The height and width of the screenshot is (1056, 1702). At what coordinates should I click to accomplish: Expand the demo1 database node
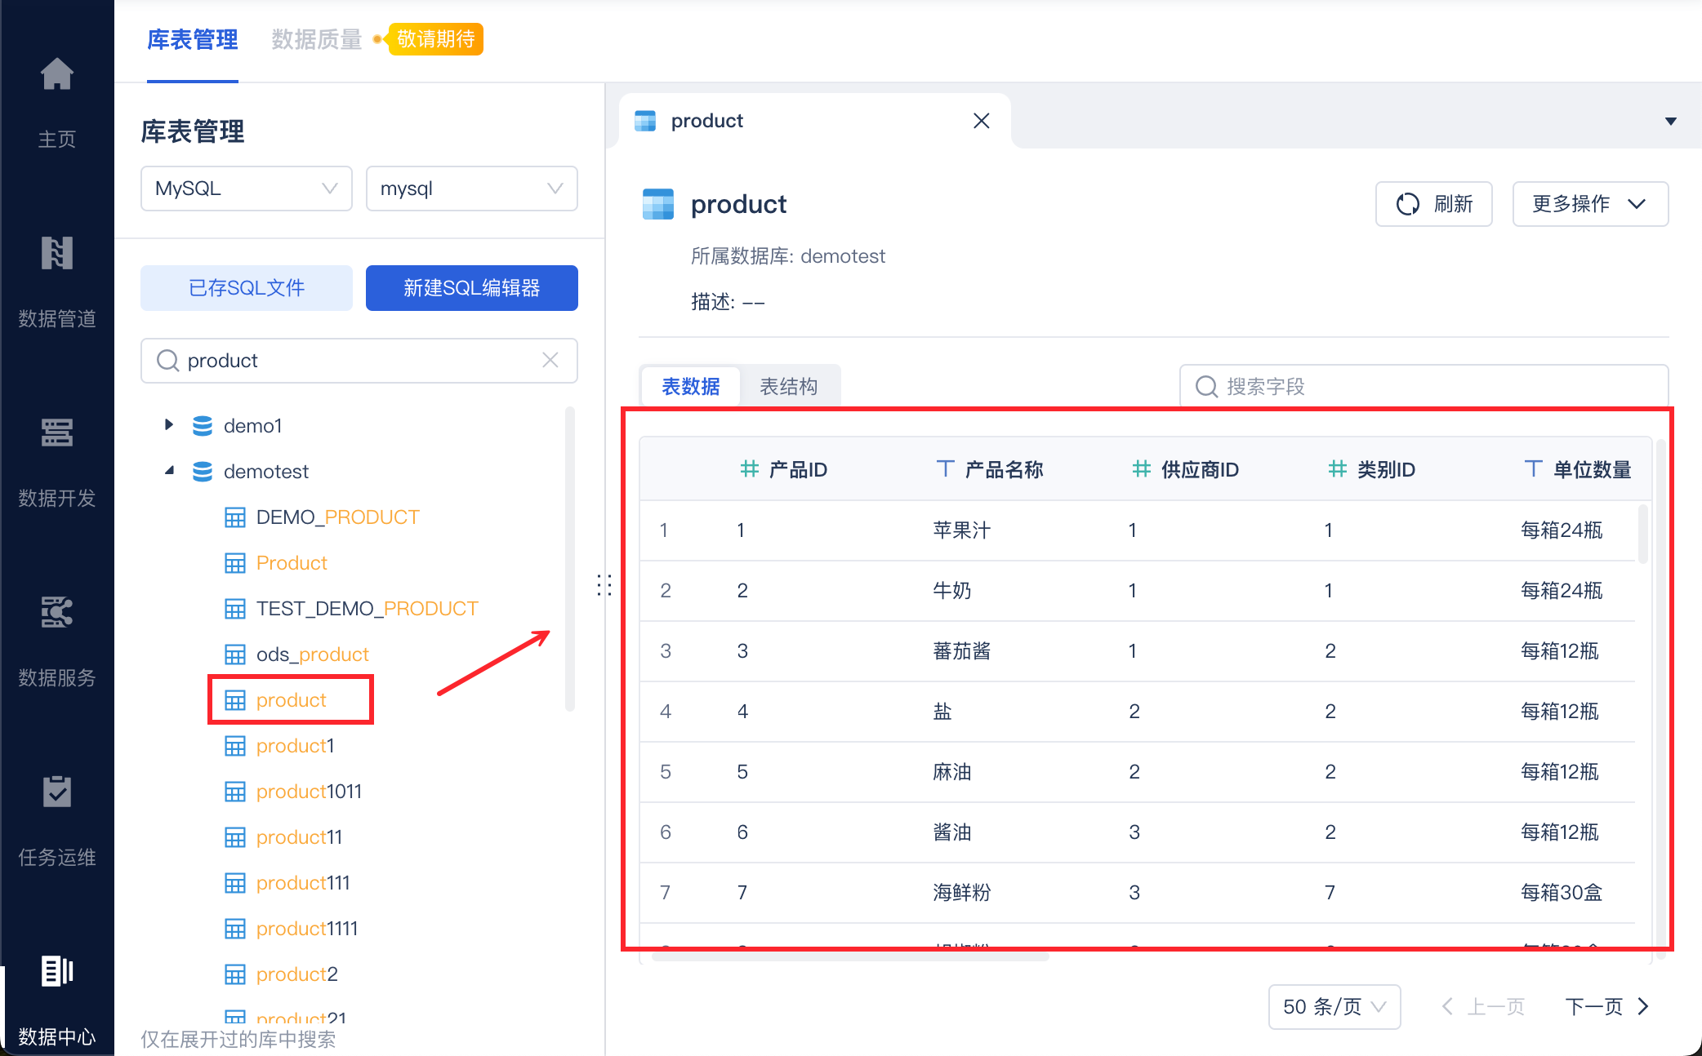coord(169,425)
